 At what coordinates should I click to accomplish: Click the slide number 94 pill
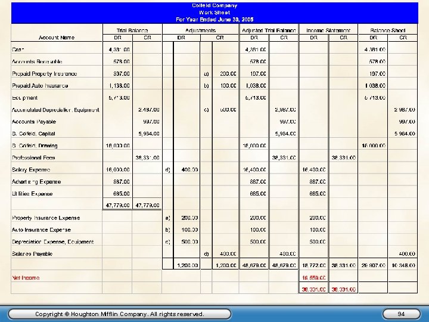401,314
